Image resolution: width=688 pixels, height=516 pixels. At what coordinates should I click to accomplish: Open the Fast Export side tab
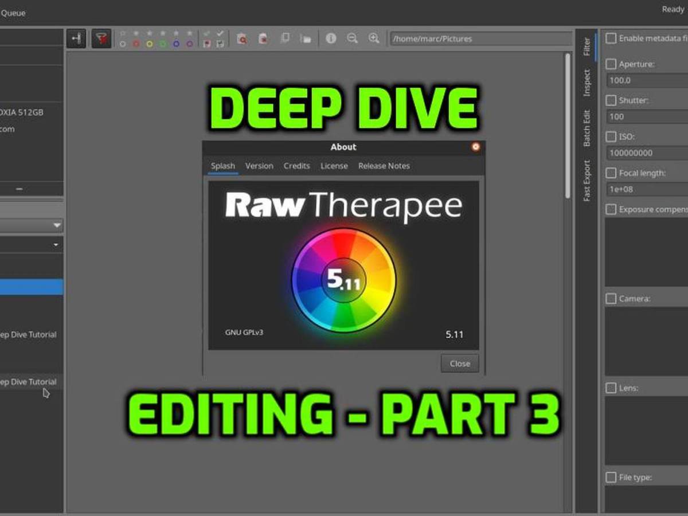[x=587, y=181]
